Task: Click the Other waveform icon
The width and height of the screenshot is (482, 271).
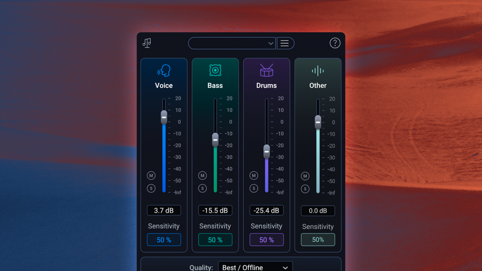Action: (318, 71)
